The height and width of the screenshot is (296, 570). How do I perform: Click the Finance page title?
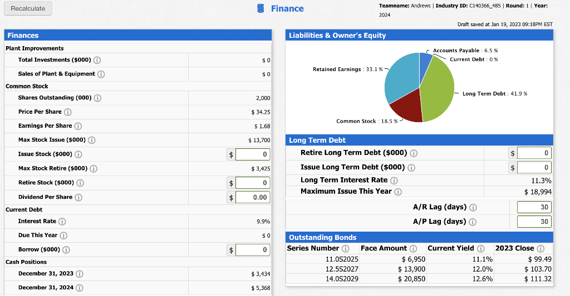click(287, 9)
